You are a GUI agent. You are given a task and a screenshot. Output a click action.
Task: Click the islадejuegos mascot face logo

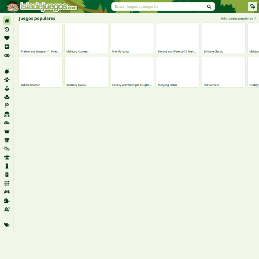point(13,6)
